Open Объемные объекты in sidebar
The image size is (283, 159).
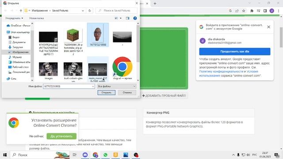pos(19,62)
